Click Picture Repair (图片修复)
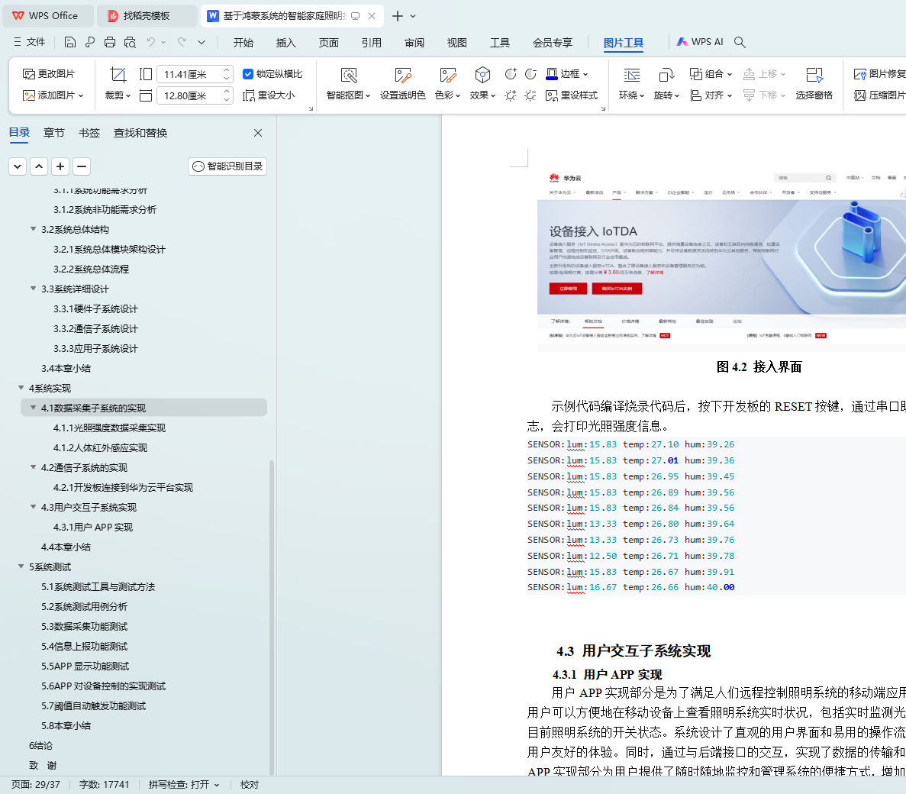The height and width of the screenshot is (794, 906). point(879,74)
